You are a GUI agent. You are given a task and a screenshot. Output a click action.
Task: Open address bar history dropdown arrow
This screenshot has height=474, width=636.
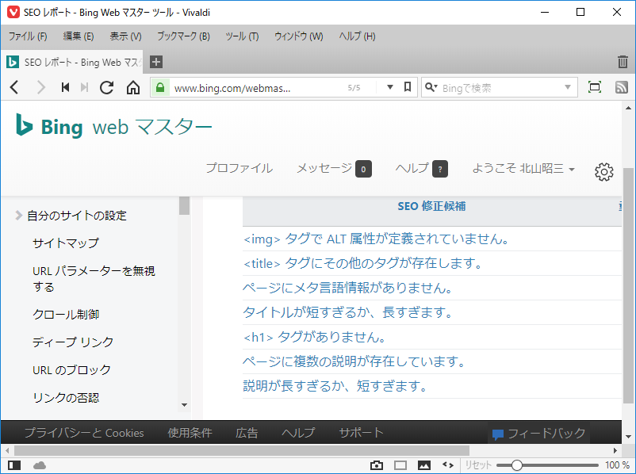(390, 87)
